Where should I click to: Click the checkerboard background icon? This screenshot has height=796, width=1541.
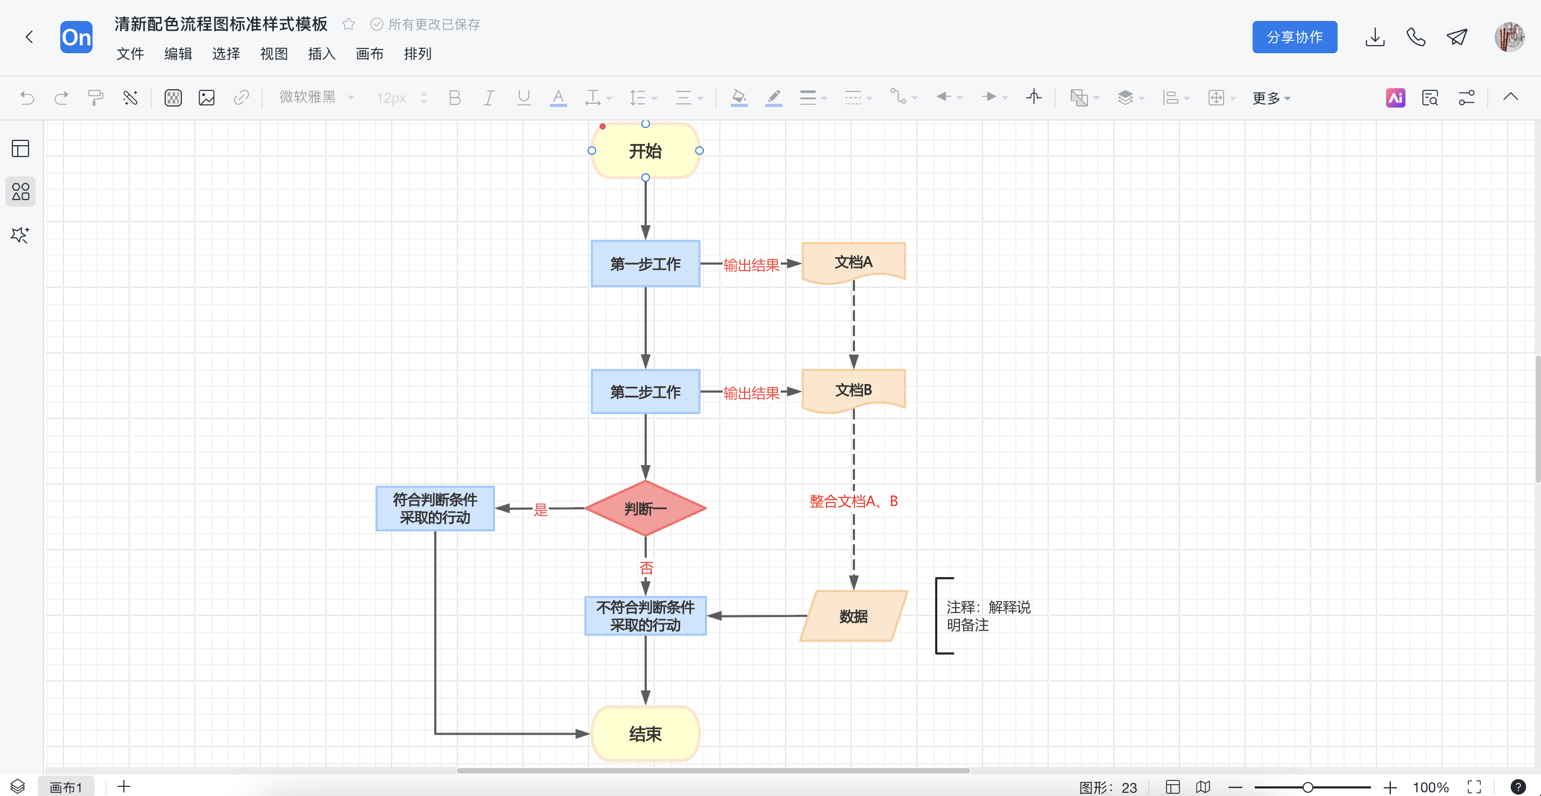173,97
